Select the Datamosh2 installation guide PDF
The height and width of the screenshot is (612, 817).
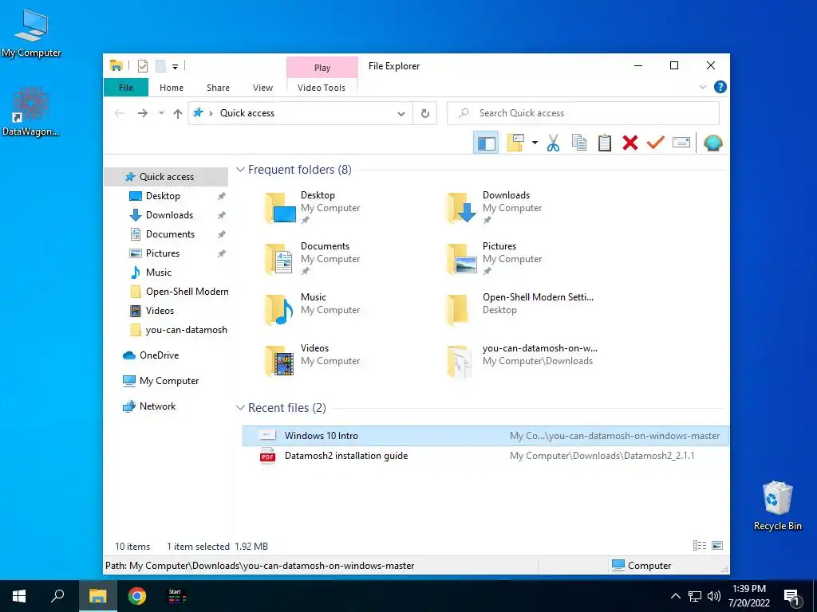[x=485, y=456]
